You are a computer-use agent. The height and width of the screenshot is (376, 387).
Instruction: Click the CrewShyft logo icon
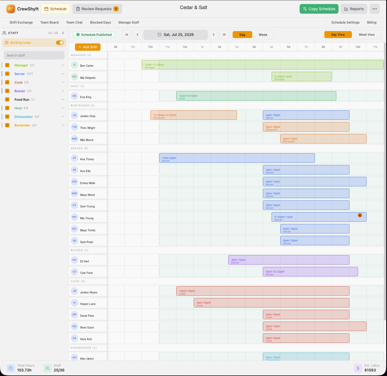(x=11, y=9)
